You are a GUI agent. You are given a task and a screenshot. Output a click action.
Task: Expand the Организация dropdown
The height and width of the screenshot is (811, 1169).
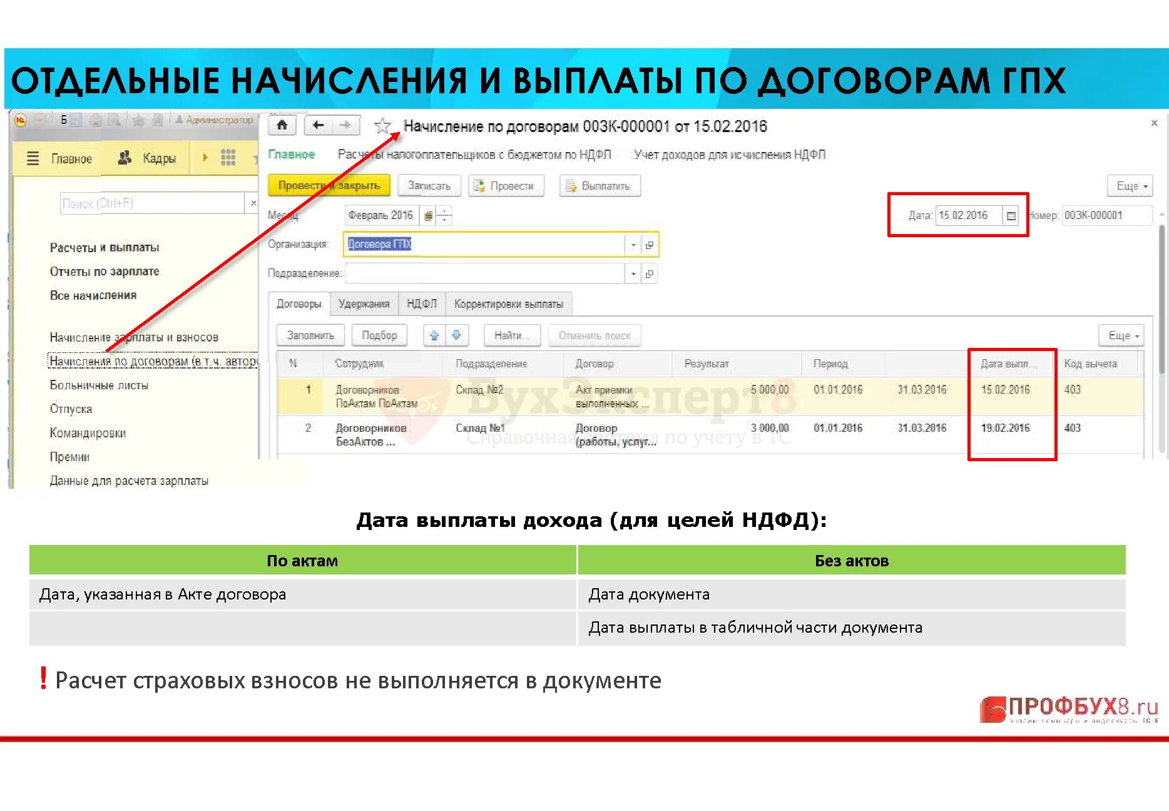[633, 245]
